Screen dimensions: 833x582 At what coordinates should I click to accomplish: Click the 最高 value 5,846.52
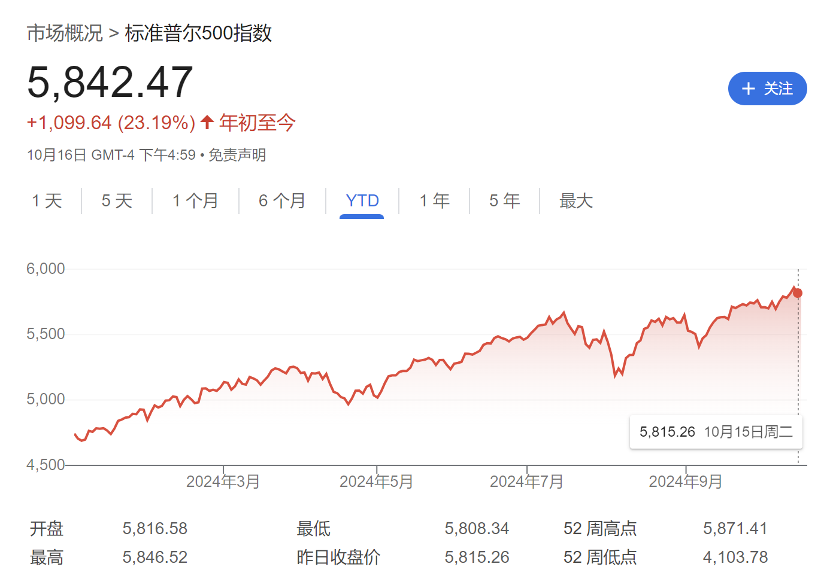tap(155, 557)
